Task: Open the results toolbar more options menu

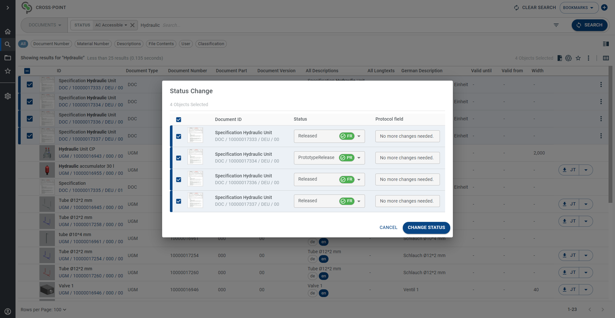Action: [x=589, y=58]
